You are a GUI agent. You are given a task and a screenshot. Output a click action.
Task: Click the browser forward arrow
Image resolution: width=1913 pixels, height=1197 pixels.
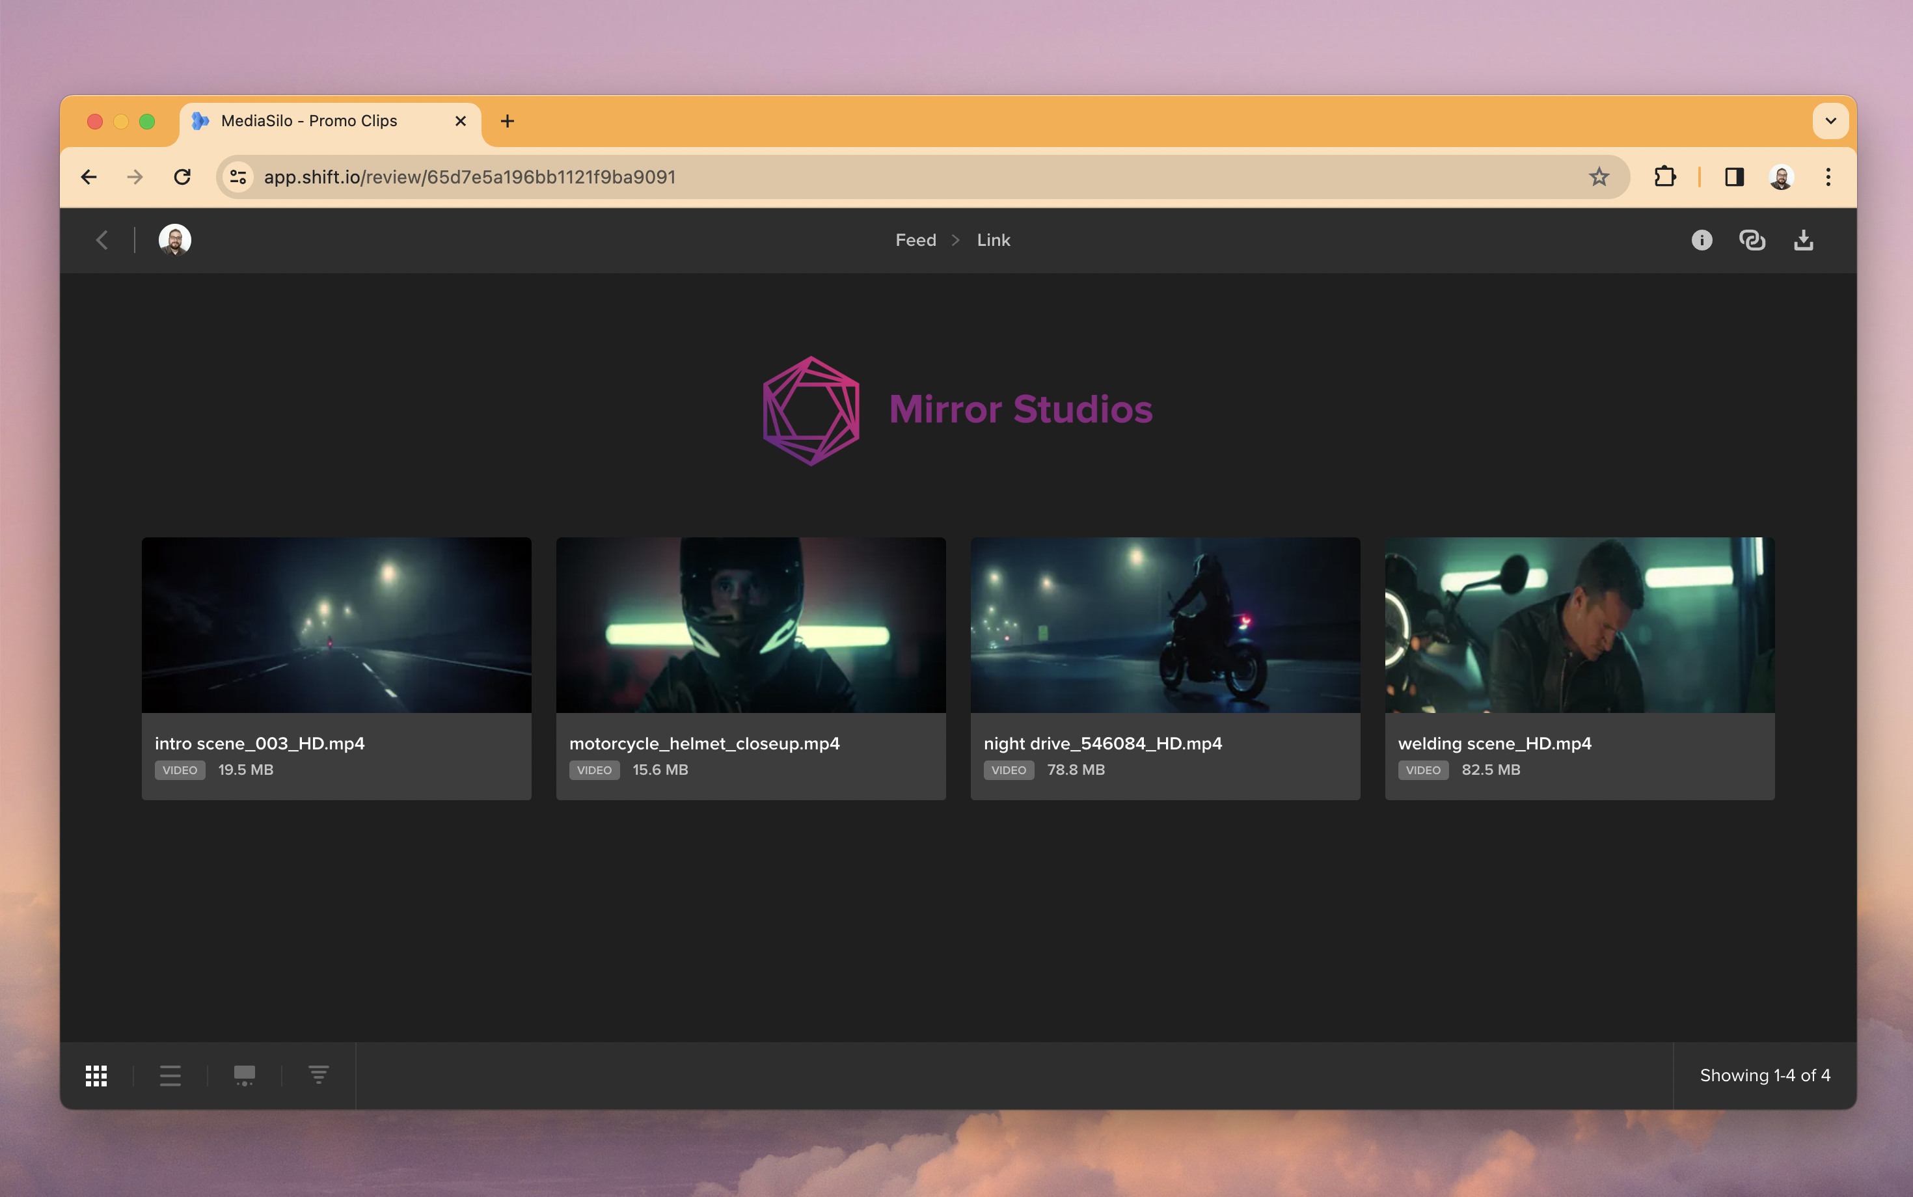coord(135,176)
